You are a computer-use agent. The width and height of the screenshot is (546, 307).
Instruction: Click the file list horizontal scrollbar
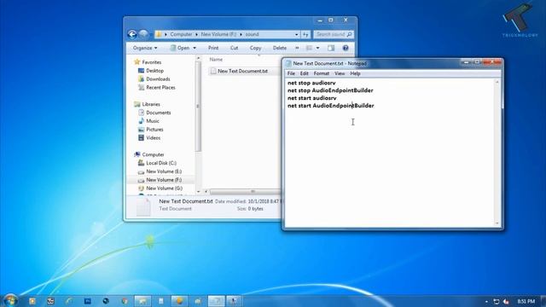(x=245, y=191)
